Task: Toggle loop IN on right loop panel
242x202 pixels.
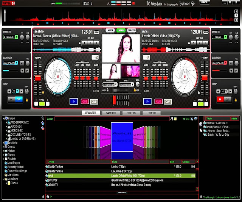Action: click(220, 99)
